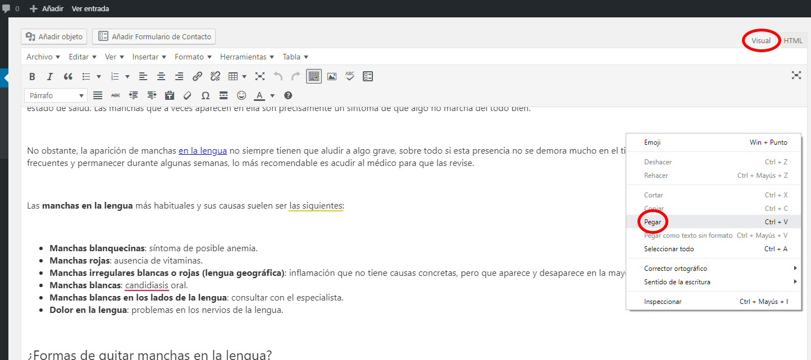This screenshot has width=811, height=360.
Task: Switch to the HTML editor tab
Action: [x=793, y=40]
